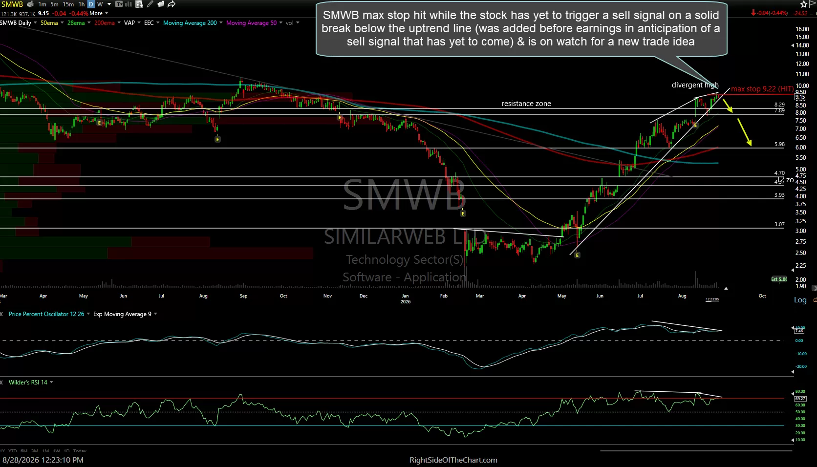This screenshot has width=817, height=467.
Task: Open the print chart icon
Action: [x=30, y=4]
